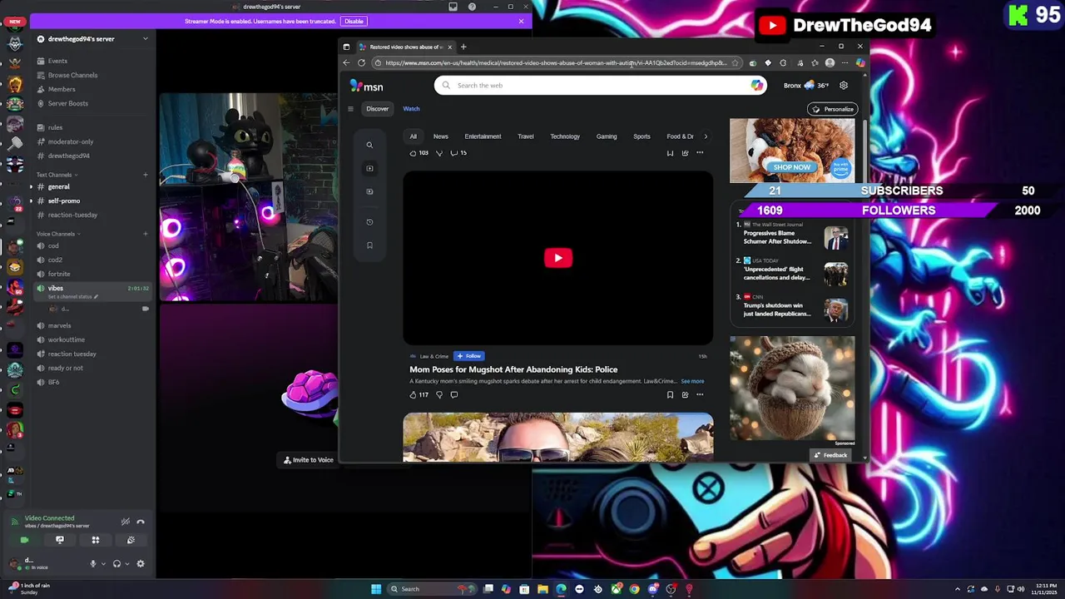Toggle noise suppression in Discord
The height and width of the screenshot is (599, 1065).
125,522
